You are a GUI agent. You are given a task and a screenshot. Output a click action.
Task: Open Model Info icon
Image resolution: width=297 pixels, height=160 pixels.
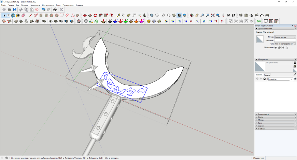[61, 10]
